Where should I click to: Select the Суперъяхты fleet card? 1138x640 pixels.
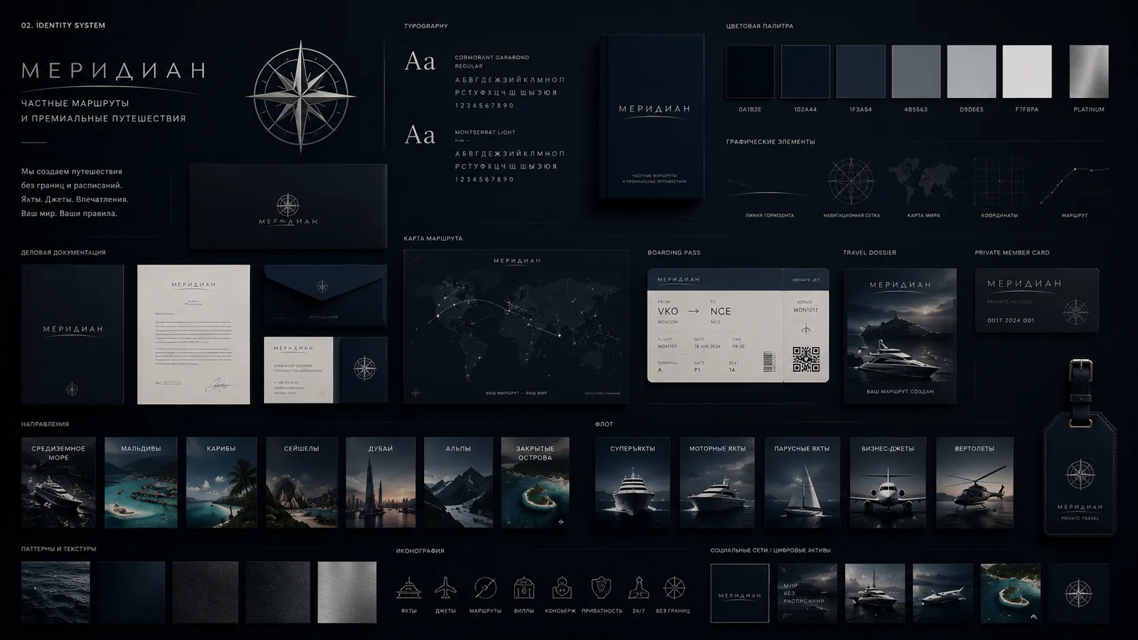point(632,482)
